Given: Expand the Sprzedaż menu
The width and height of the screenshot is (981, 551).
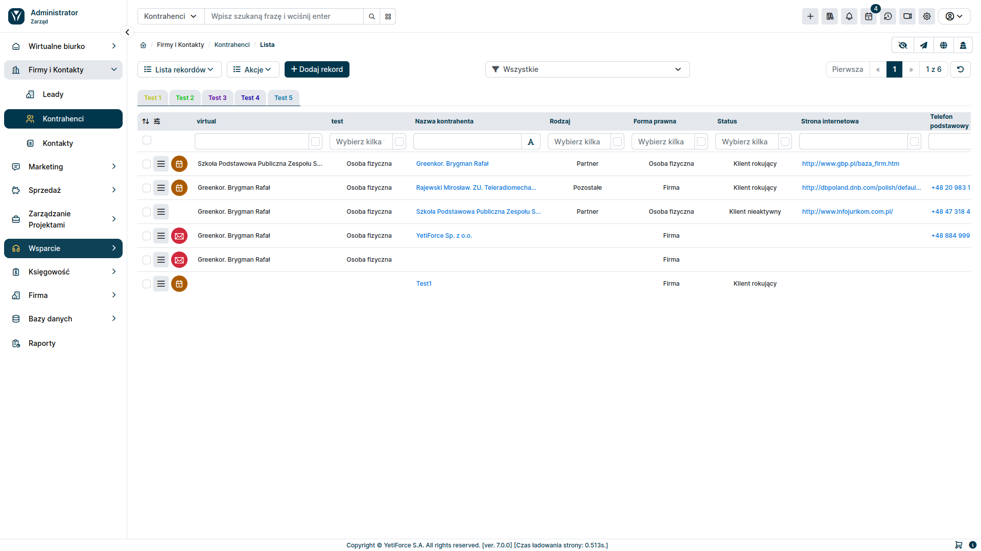Looking at the screenshot, I should pos(63,190).
